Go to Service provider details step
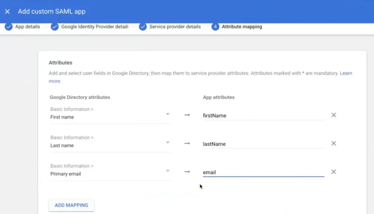Image resolution: width=374 pixels, height=214 pixels. tap(175, 26)
